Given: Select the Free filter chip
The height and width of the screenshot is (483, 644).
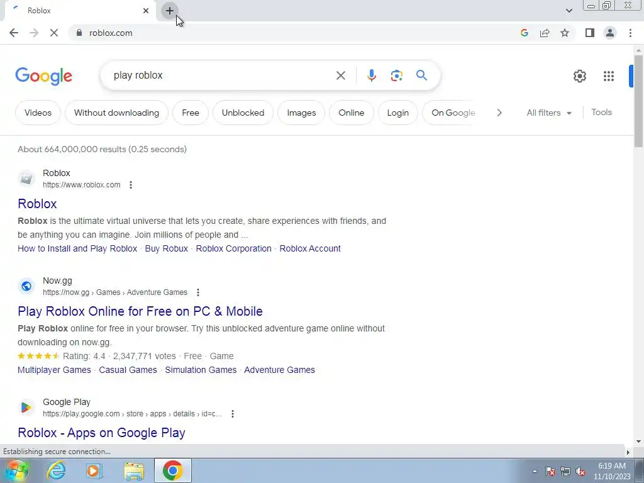Looking at the screenshot, I should pos(191,113).
